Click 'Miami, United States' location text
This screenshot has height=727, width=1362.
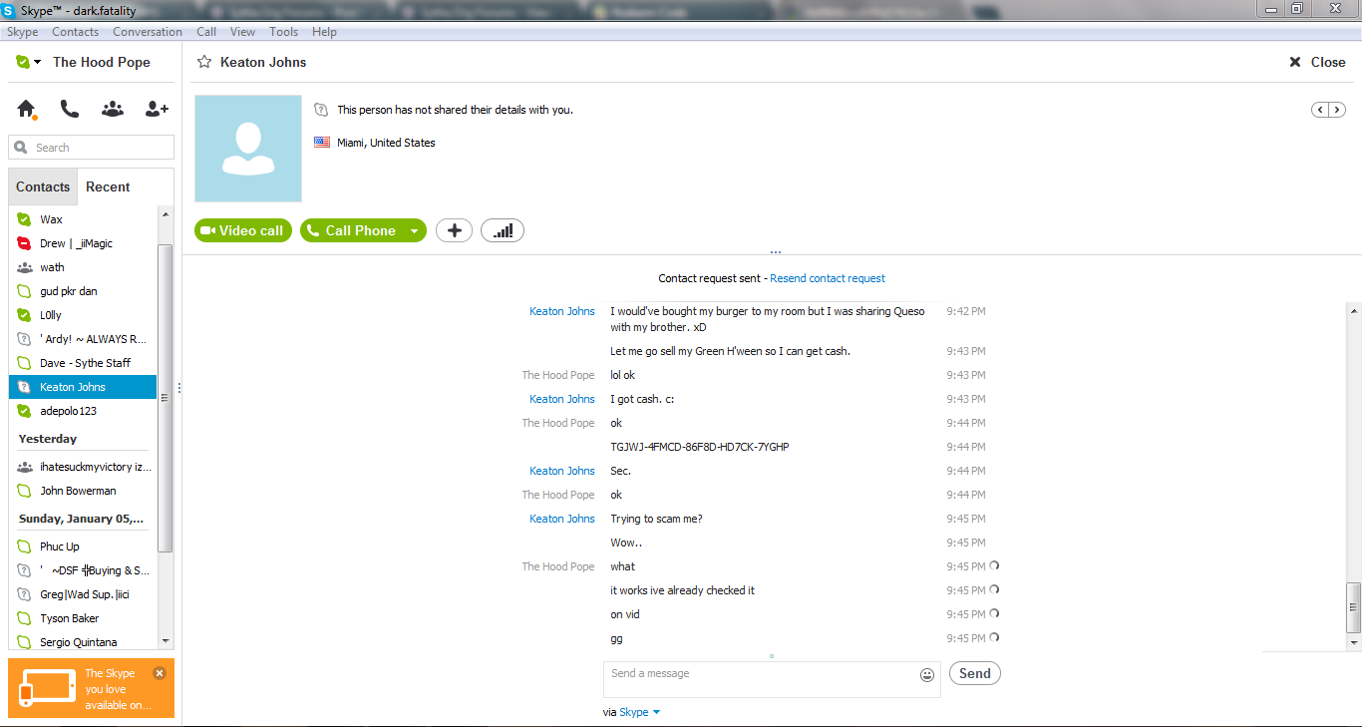point(386,143)
